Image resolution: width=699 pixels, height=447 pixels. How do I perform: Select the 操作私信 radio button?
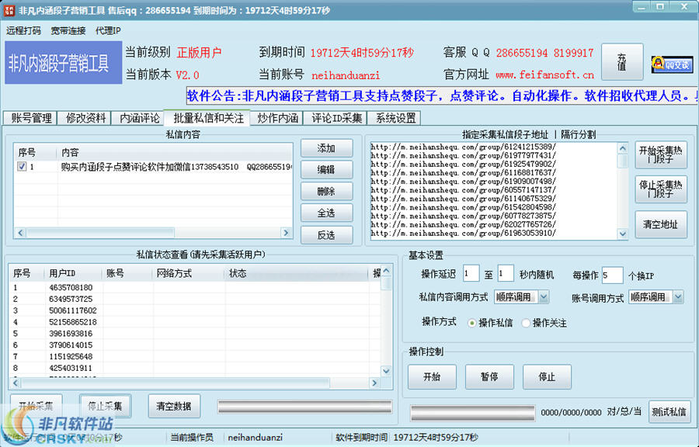point(471,324)
